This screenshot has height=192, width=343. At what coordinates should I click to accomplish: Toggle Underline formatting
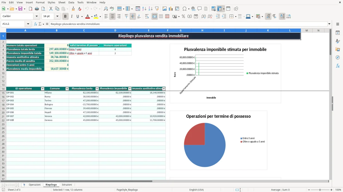click(x=77, y=16)
